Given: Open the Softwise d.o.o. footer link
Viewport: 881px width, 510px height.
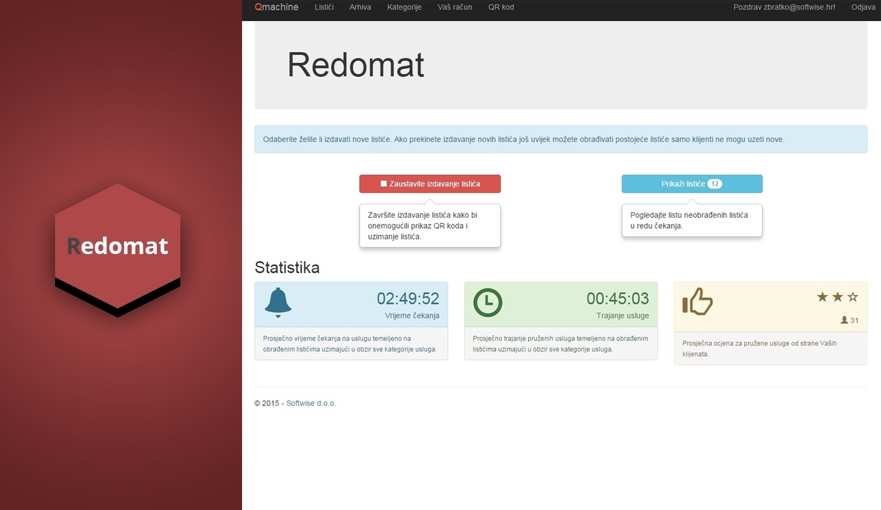Looking at the screenshot, I should (310, 404).
